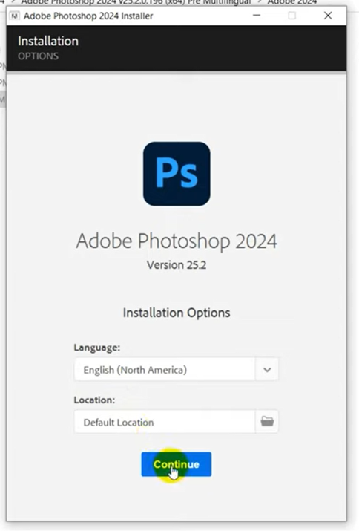The image size is (359, 531).
Task: Click the disabled maximize window button
Action: [x=292, y=16]
